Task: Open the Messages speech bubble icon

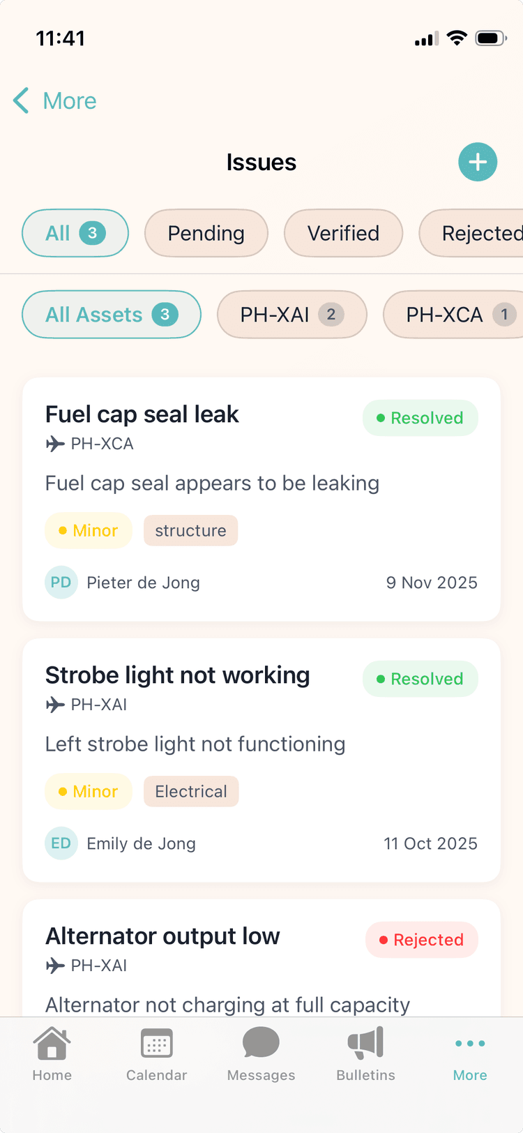Action: tap(261, 1044)
